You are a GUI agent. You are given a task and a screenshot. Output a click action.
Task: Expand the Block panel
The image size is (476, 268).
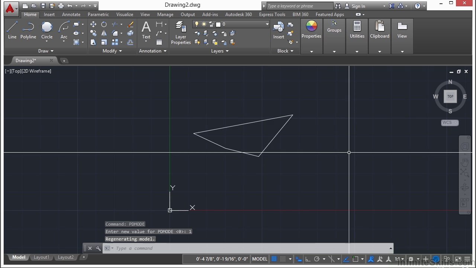(285, 51)
